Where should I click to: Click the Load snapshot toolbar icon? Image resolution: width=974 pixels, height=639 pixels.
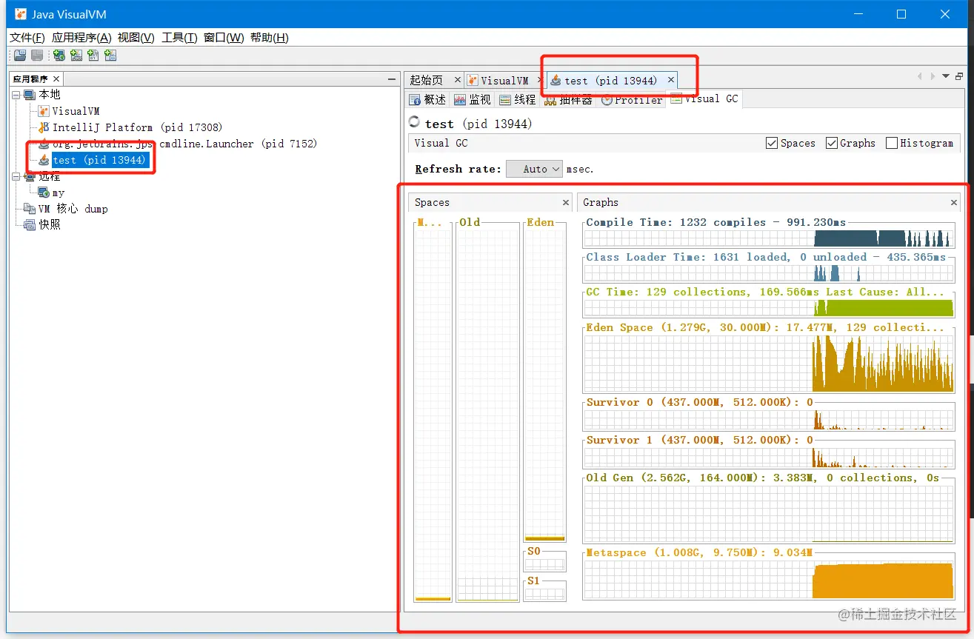pyautogui.click(x=20, y=56)
